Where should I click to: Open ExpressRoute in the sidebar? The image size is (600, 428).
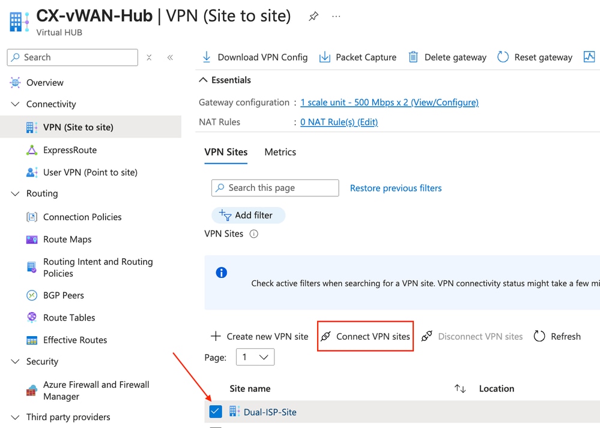[70, 150]
